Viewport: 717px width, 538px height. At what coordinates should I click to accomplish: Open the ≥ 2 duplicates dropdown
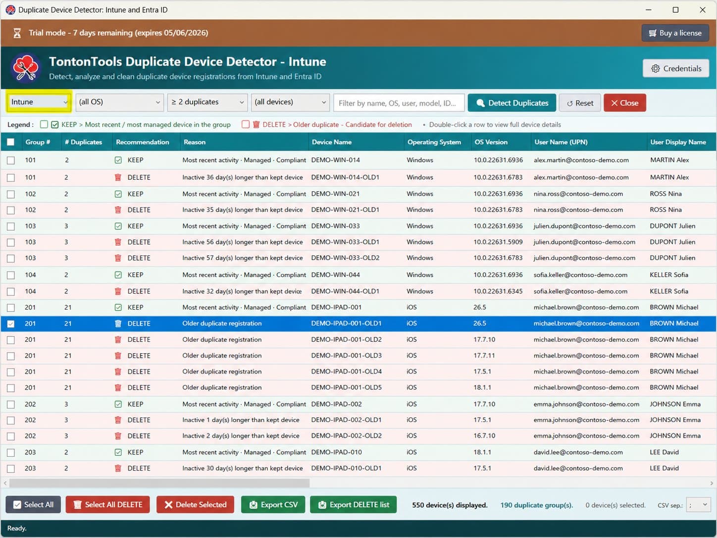click(x=207, y=102)
